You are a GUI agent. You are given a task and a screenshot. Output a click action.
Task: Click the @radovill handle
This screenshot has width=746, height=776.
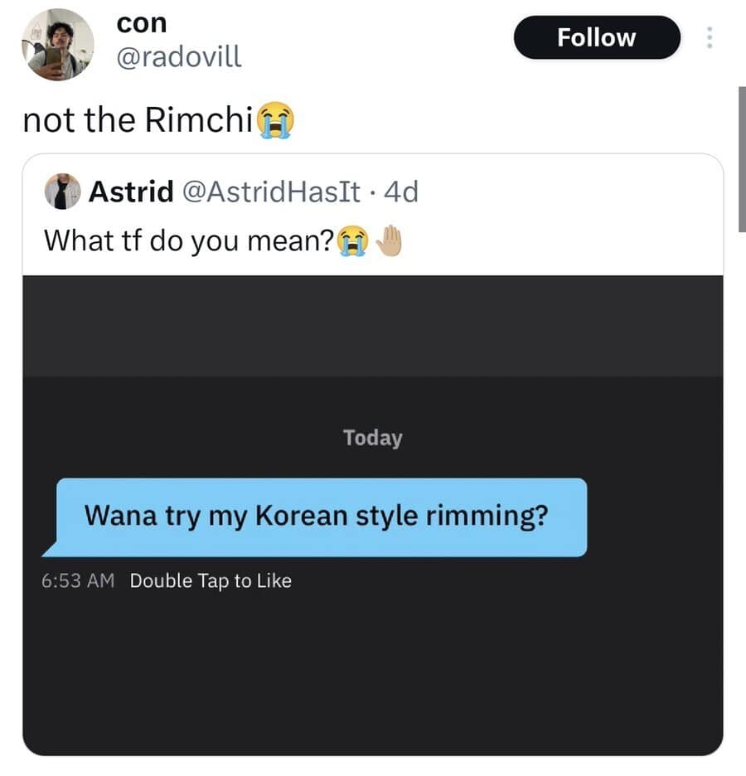point(178,57)
